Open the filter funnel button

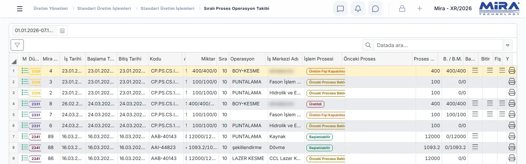[17, 45]
